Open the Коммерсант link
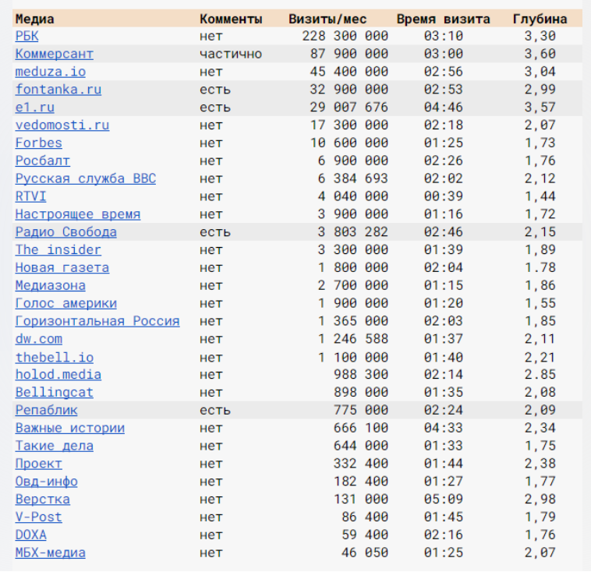 [55, 54]
